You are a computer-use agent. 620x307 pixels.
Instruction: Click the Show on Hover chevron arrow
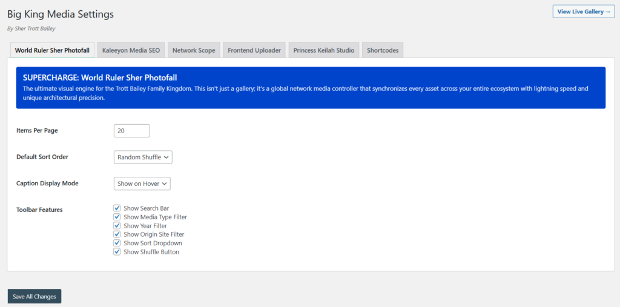tap(165, 184)
